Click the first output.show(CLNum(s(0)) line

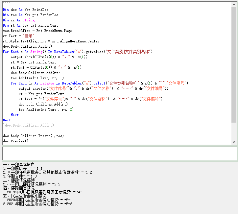coord(49,57)
